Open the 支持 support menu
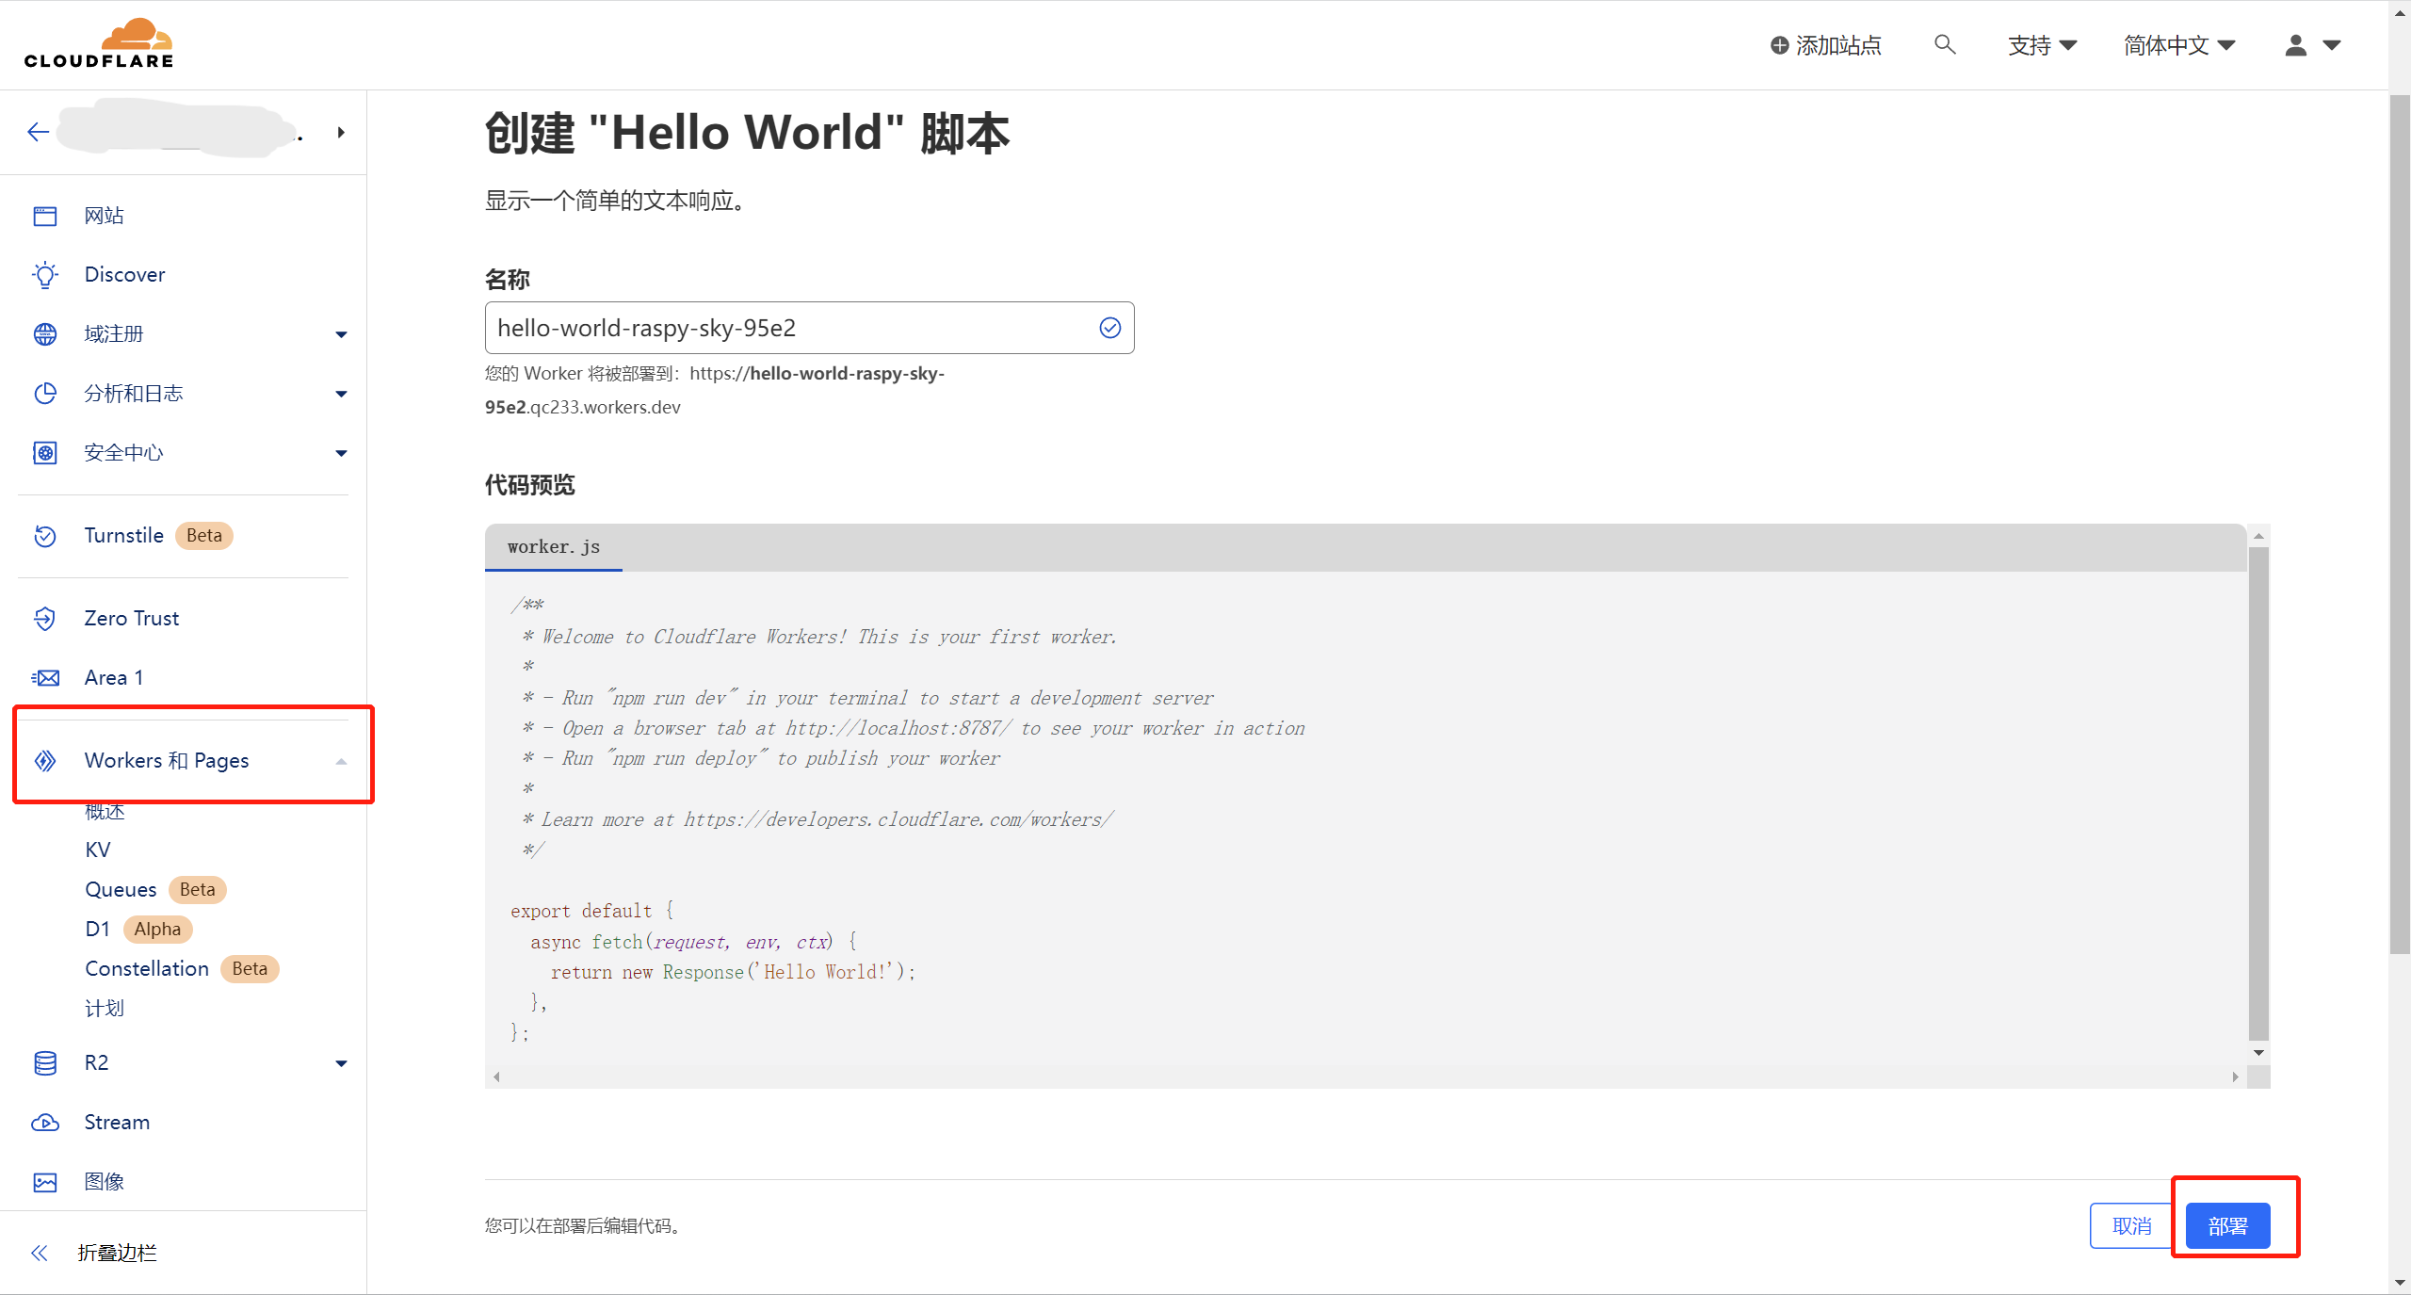This screenshot has width=2411, height=1295. tap(2041, 45)
